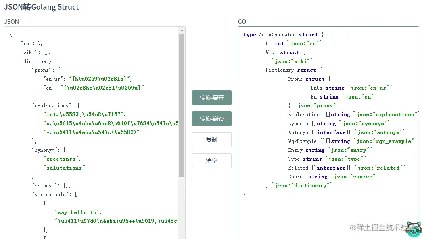Click the Synonym []string field line
This screenshot has height=239, width=422.
coord(339,124)
